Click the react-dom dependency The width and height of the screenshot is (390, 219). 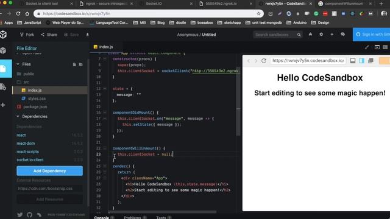(x=26, y=144)
